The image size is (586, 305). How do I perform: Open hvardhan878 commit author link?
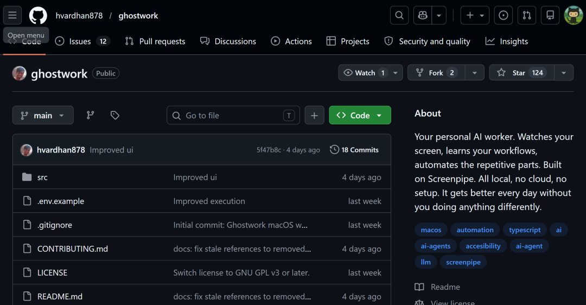61,150
